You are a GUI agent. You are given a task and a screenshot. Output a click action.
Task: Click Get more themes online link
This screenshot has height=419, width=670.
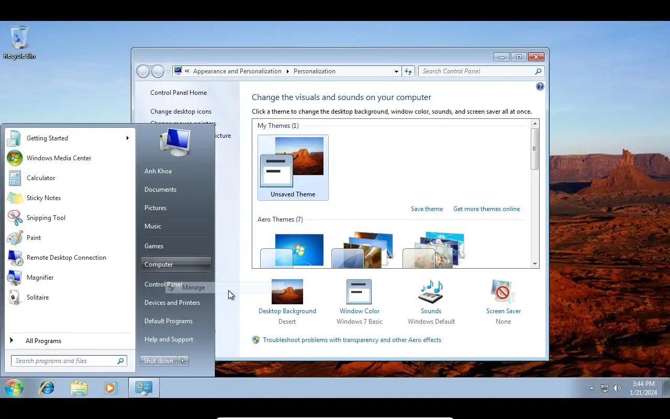pyautogui.click(x=486, y=209)
